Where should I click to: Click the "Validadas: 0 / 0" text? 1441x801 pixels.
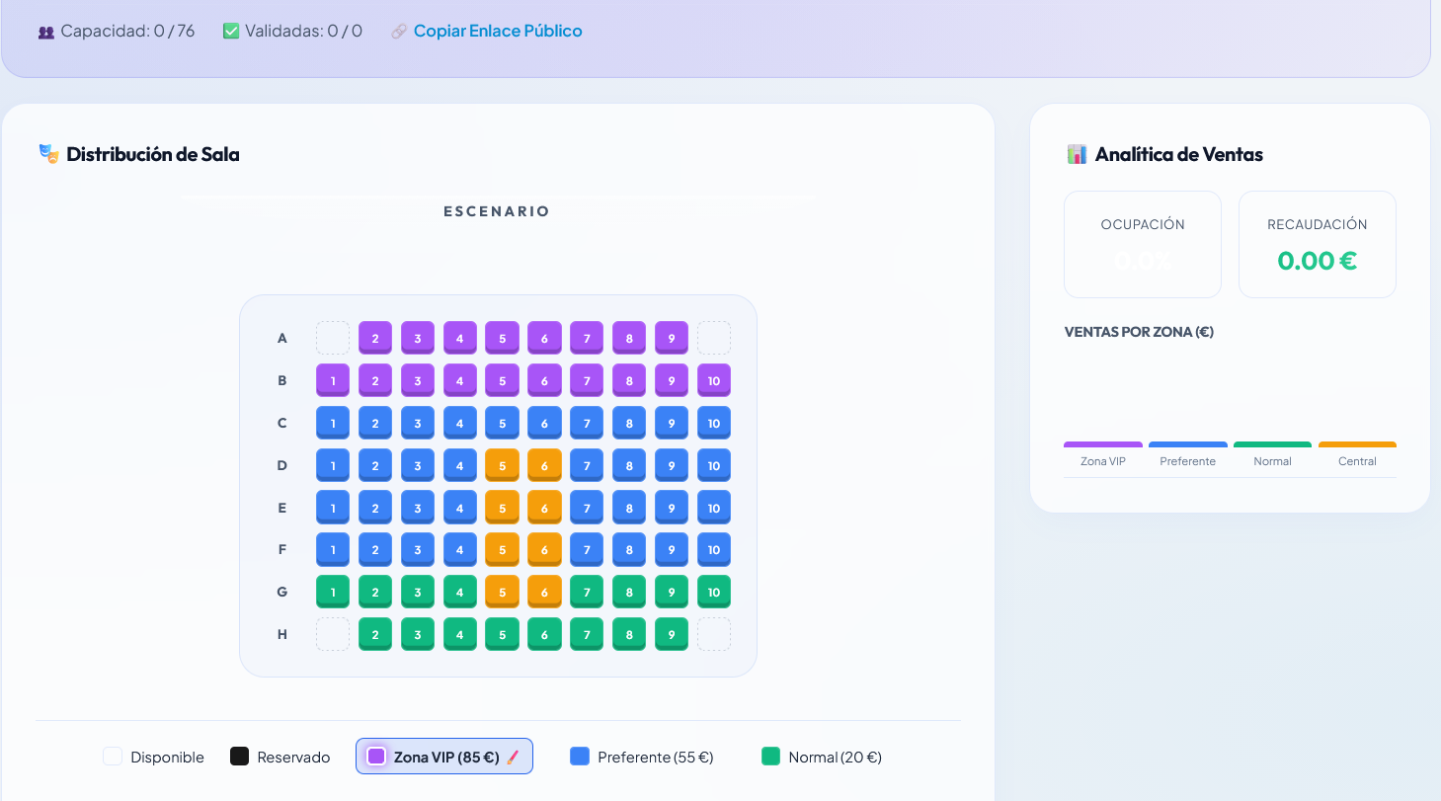[x=303, y=32]
